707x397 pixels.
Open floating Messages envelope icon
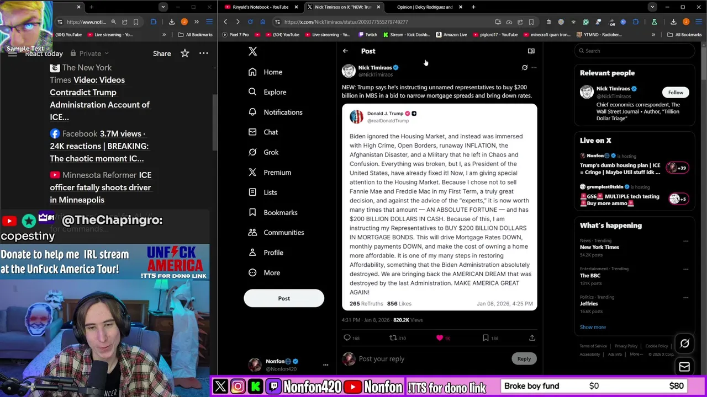point(684,367)
